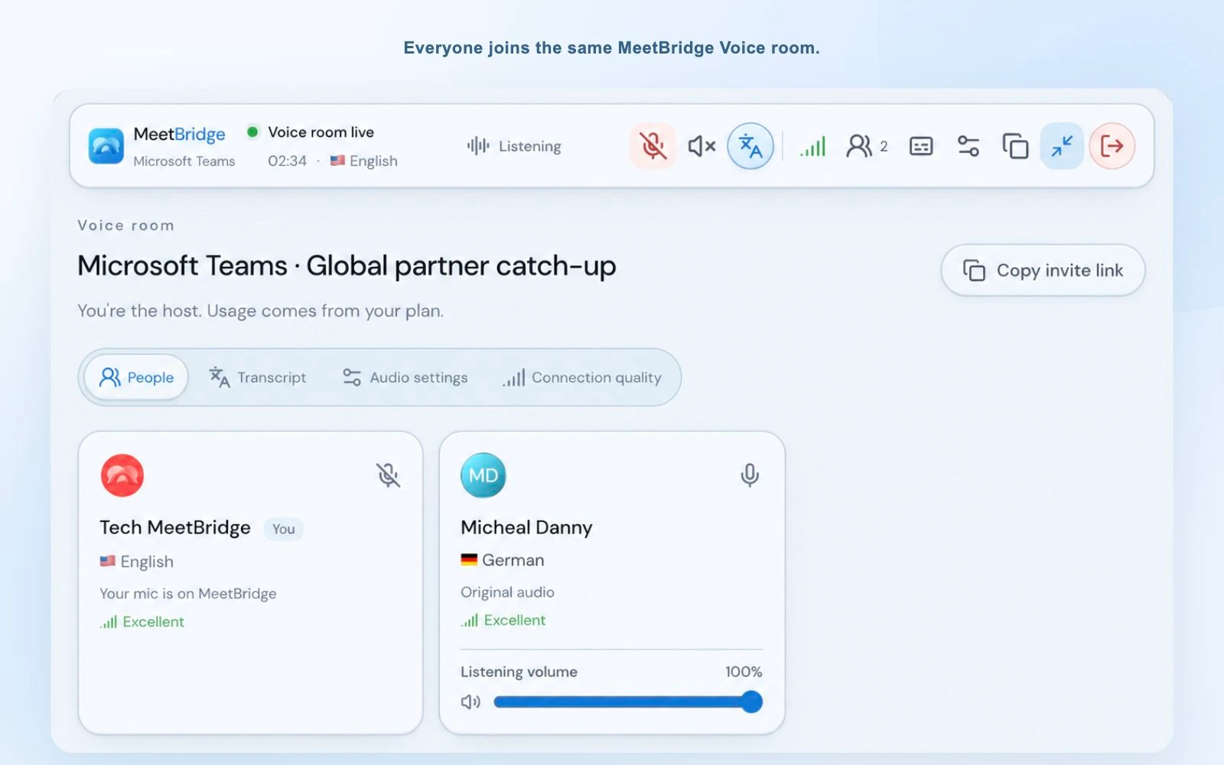Check the green signal strength bars icon

812,145
